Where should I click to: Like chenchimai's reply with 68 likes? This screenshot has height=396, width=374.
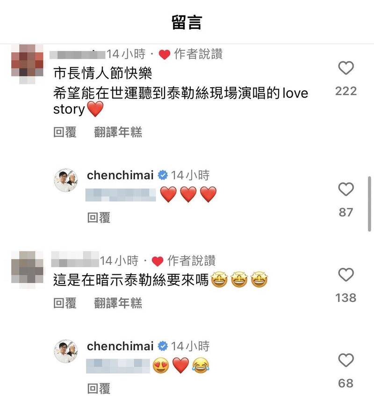tap(345, 360)
